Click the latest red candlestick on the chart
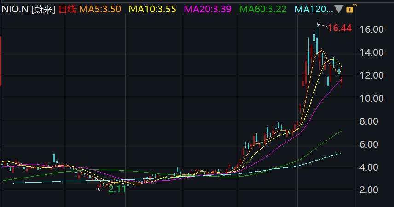The height and width of the screenshot is (207, 394). [342, 81]
